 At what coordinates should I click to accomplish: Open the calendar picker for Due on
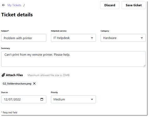point(42,99)
